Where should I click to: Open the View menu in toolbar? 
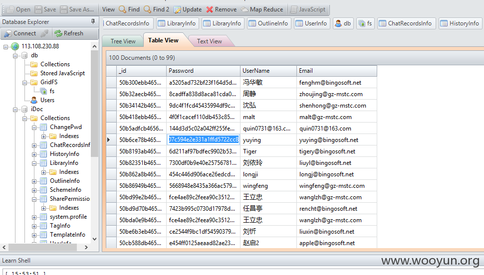pyautogui.click(x=108, y=9)
